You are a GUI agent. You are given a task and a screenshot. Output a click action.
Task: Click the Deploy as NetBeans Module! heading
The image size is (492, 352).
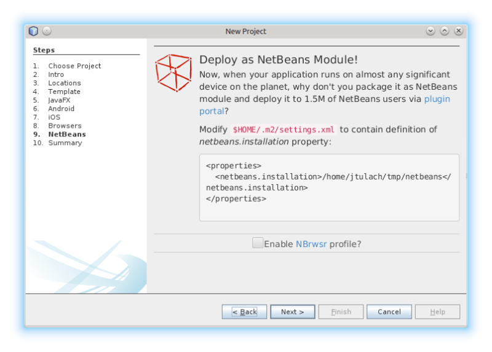coord(279,60)
